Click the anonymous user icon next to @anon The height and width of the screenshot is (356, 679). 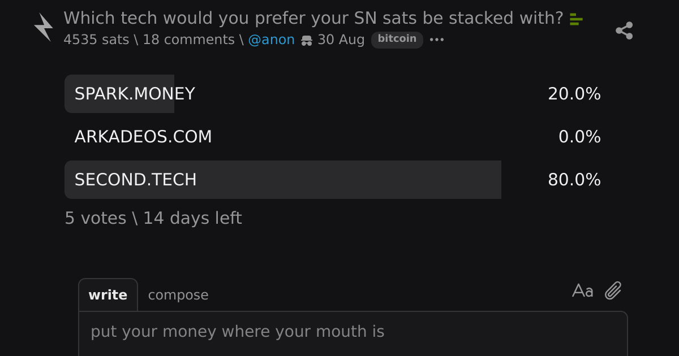coord(306,40)
